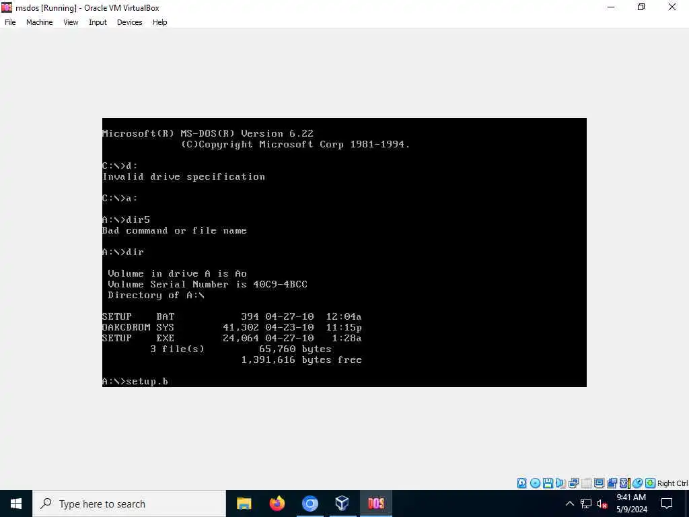Viewport: 689px width, 517px height.
Task: Select the DOS VM taskbar button
Action: [375, 504]
